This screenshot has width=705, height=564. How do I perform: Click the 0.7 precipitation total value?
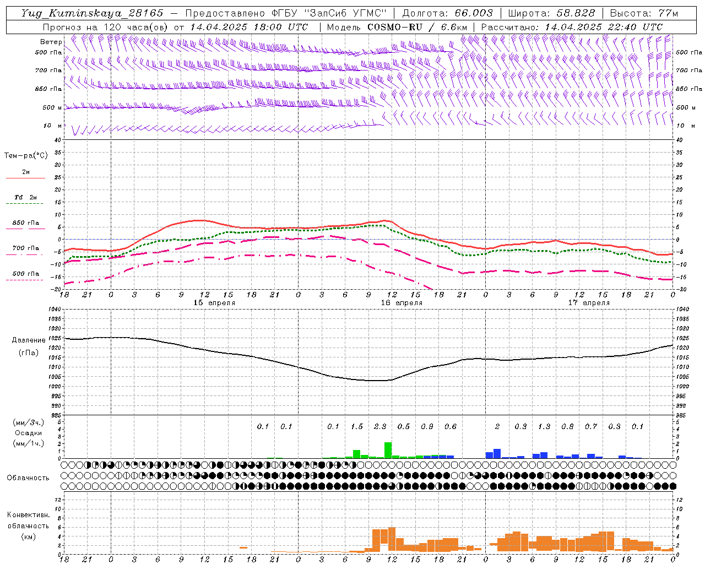[591, 426]
